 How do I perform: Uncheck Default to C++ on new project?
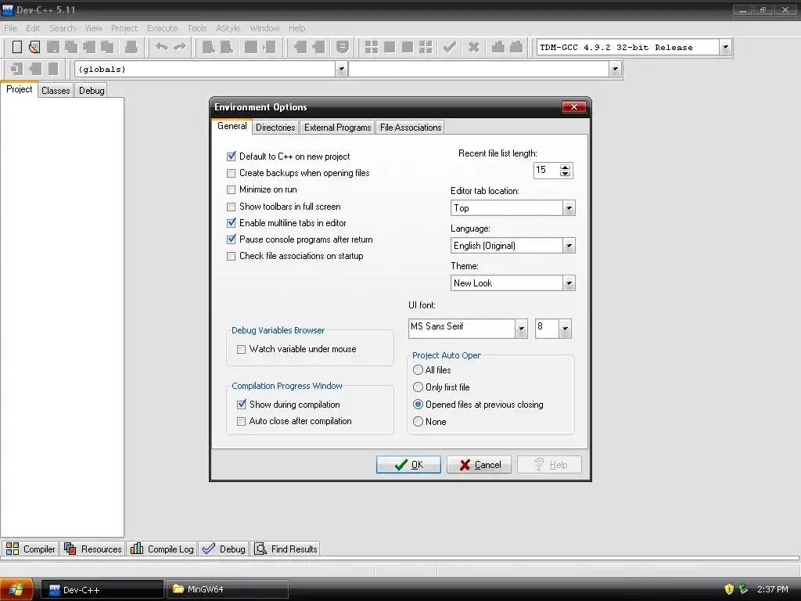232,157
